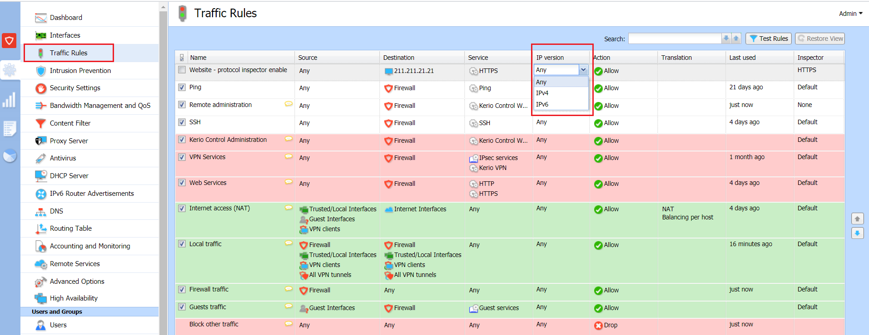
Task: Toggle Guests traffic rule checkbox
Action: tap(182, 307)
